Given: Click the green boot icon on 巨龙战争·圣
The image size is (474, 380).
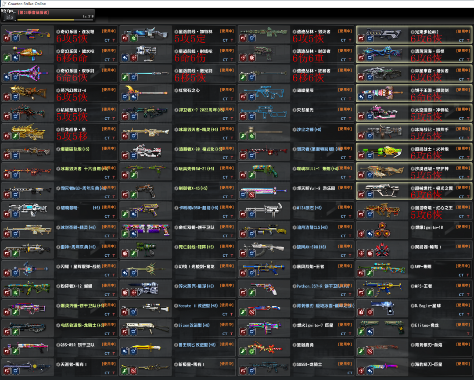Looking at the screenshot, I should (15, 136).
